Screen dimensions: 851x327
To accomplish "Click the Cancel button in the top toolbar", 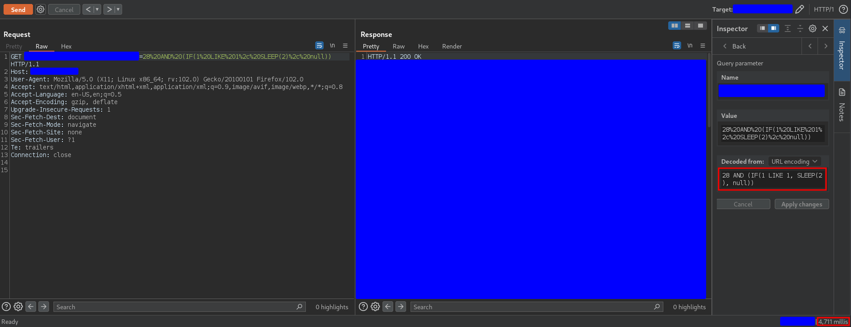I will pyautogui.click(x=64, y=9).
